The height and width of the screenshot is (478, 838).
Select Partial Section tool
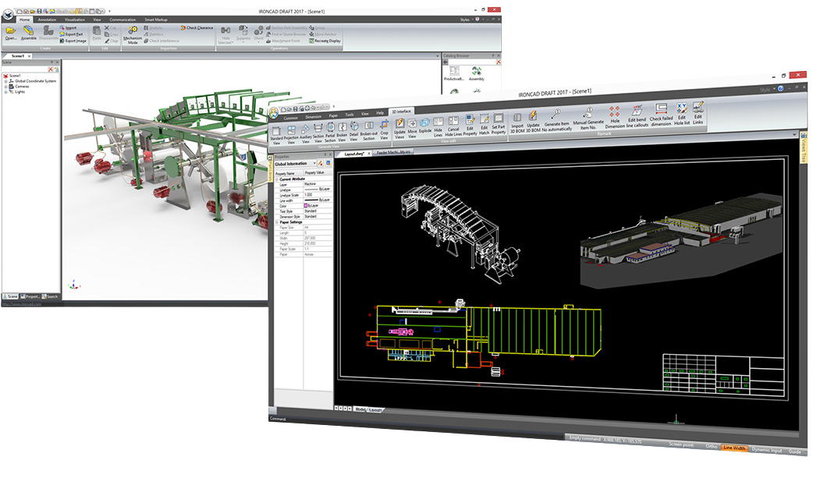[330, 133]
